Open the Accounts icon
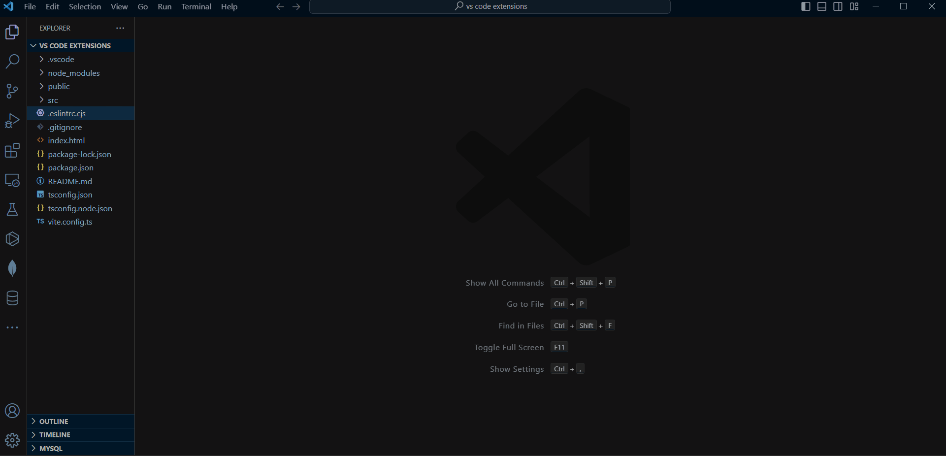 tap(12, 411)
